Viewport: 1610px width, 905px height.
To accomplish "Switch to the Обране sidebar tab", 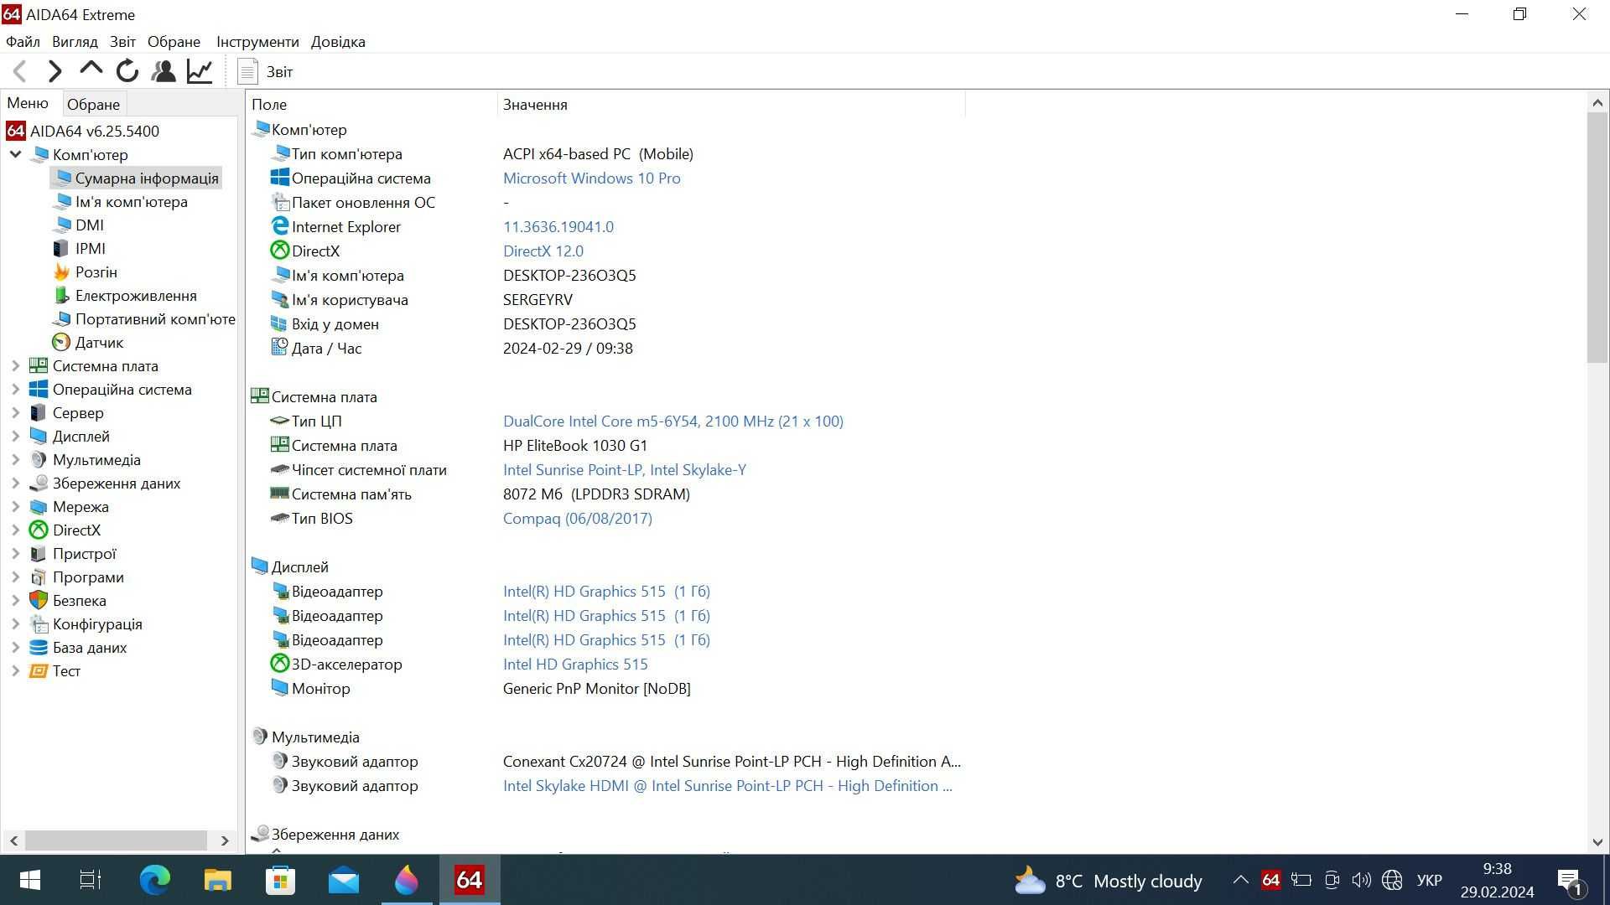I will (93, 104).
